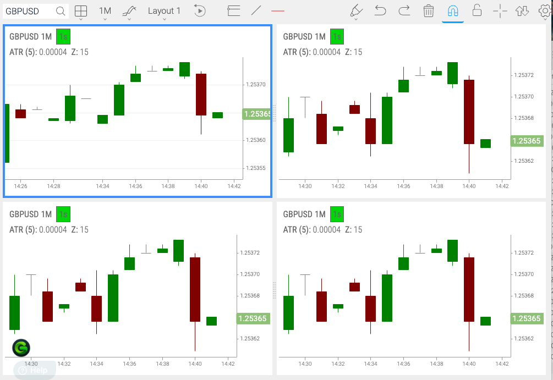Open the 1M timeframe dropdown
This screenshot has width=553, height=380.
tap(105, 12)
